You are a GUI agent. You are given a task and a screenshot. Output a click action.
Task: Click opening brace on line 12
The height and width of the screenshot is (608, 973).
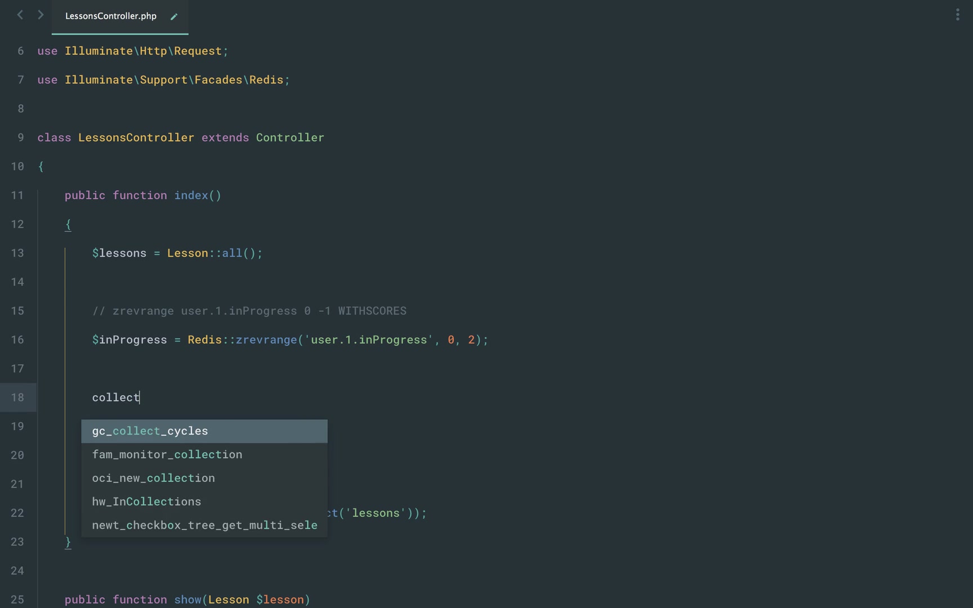68,225
